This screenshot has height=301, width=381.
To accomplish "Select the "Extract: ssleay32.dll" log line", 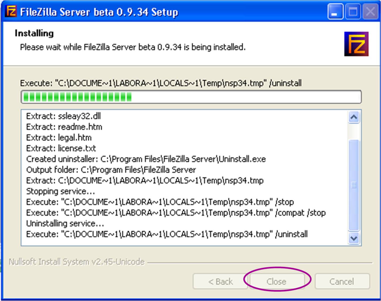I will (x=64, y=116).
